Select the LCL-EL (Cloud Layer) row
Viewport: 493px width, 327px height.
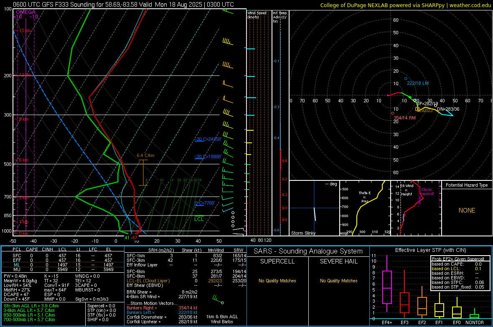186,281
